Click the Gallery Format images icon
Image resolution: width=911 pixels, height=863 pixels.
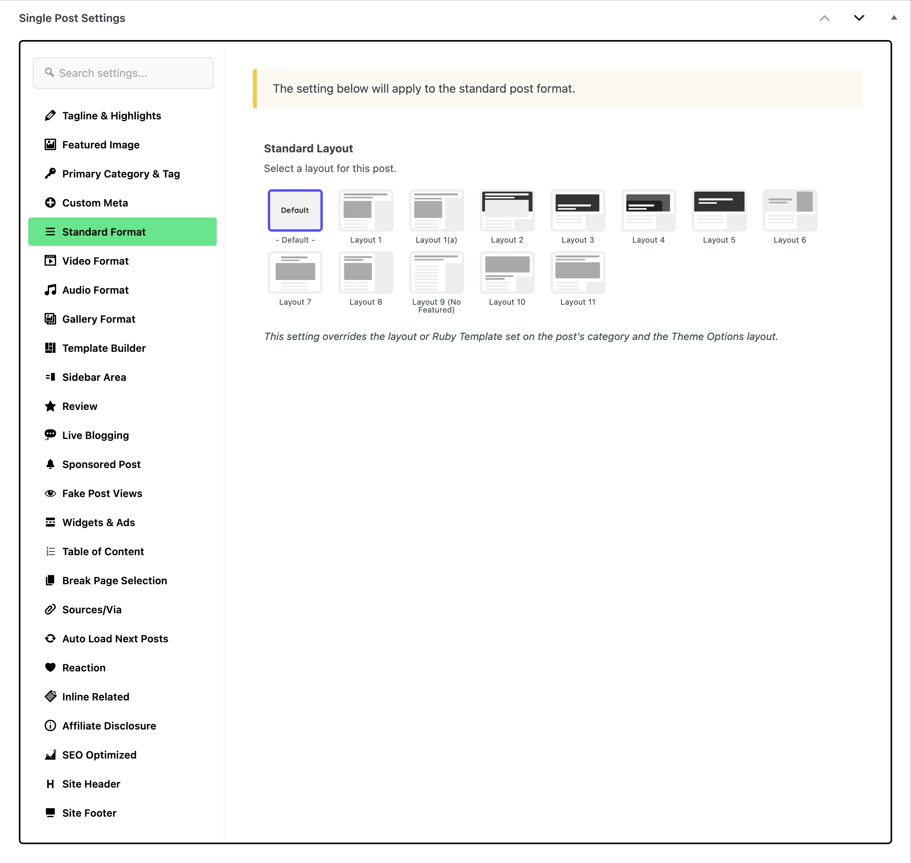(x=50, y=319)
